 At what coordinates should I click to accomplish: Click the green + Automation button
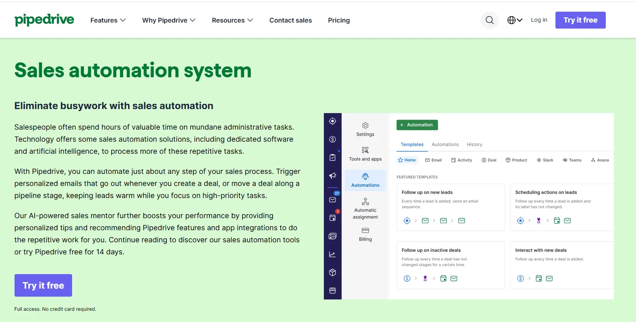(417, 125)
